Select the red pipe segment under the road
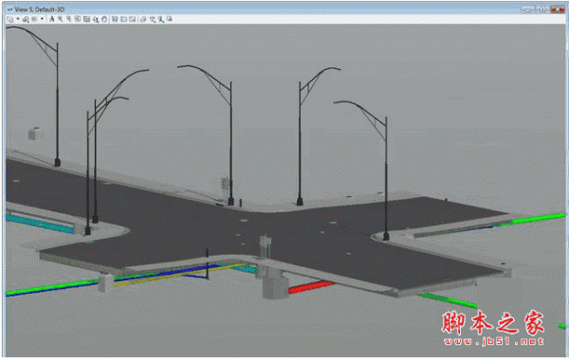This screenshot has height=360, width=569. [311, 286]
